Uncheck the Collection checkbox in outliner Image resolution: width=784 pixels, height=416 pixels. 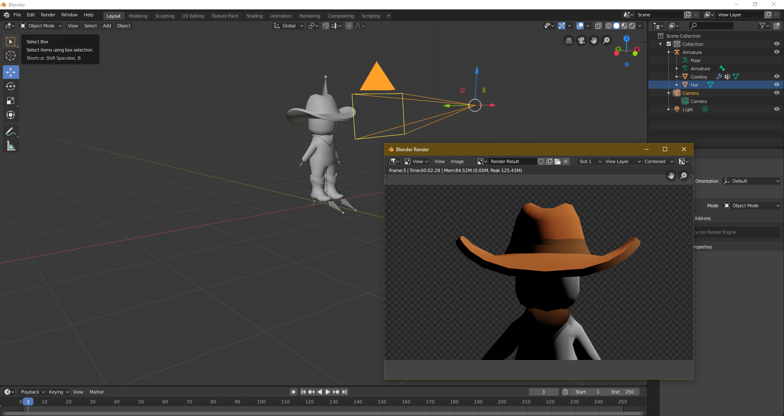point(669,44)
